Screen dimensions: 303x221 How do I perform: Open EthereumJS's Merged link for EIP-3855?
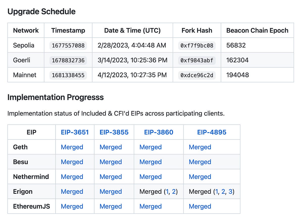[111, 206]
